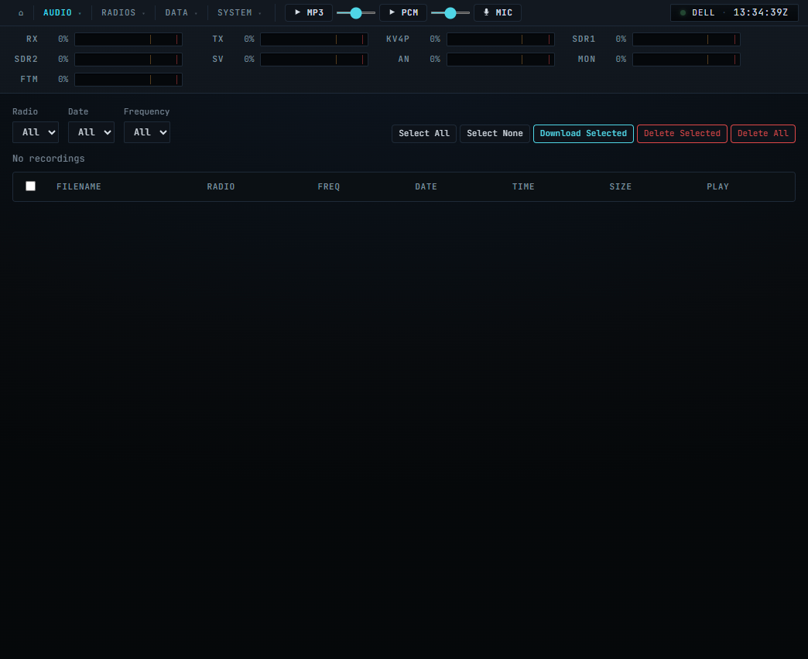Click the RX 0% level value
808x659 pixels.
point(63,39)
